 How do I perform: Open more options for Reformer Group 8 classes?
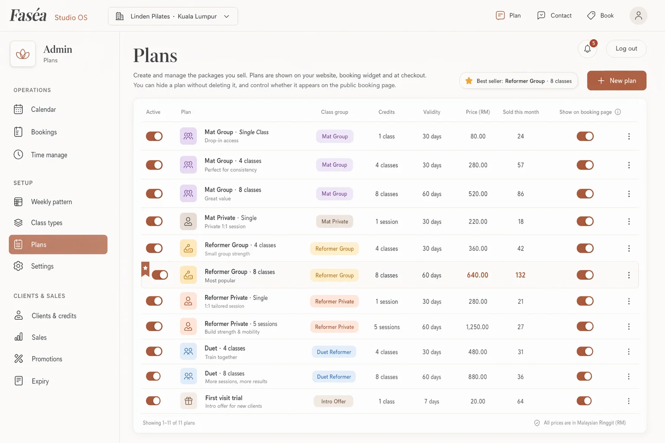[x=629, y=275]
